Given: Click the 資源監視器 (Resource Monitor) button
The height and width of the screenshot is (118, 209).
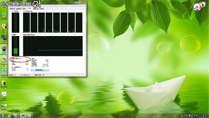Looking at the screenshot, I should click(40, 70).
